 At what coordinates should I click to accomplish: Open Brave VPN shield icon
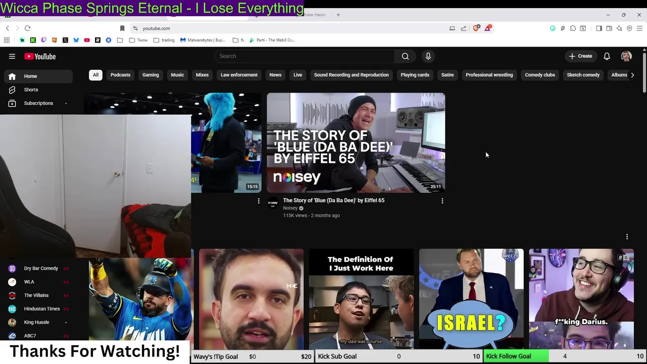click(x=629, y=28)
